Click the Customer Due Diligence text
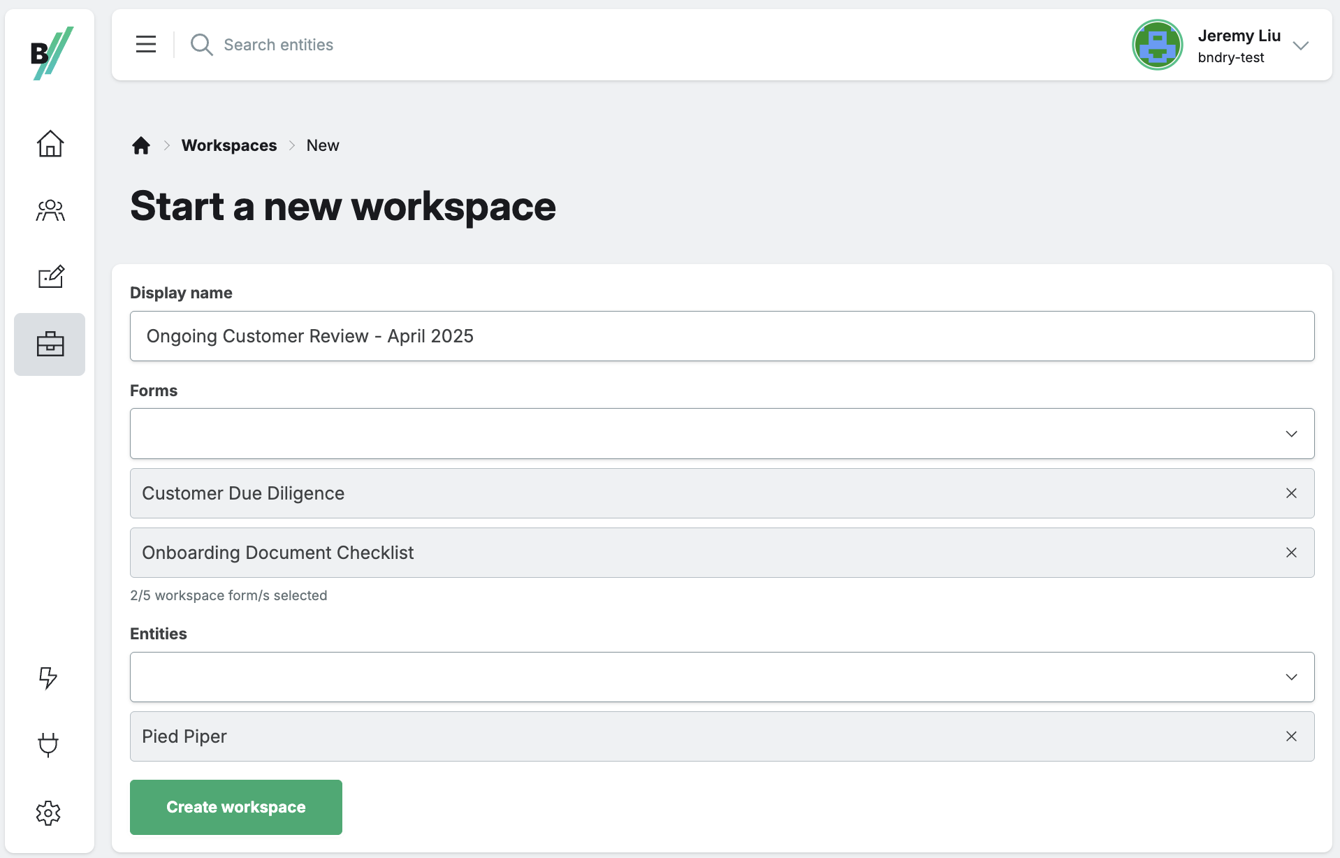This screenshot has width=1340, height=858. click(243, 493)
